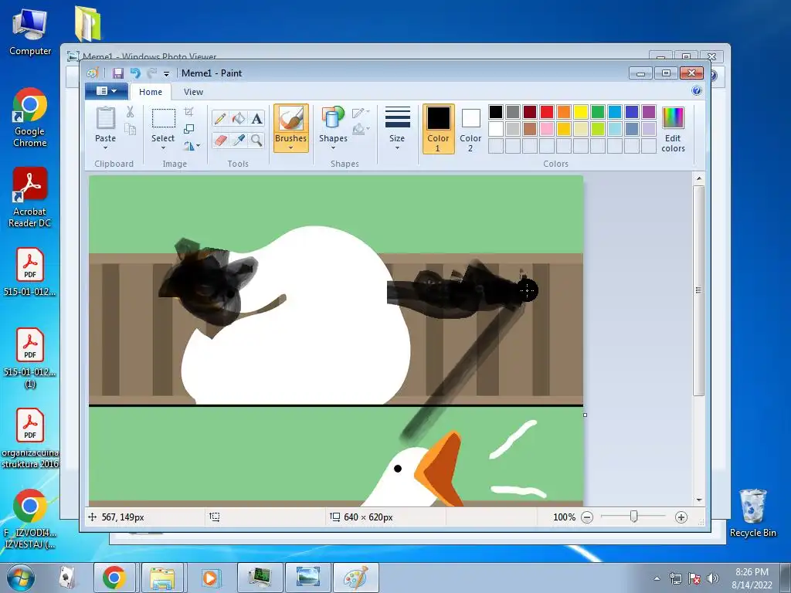Show hidden tray icons arrow
The image size is (791, 593).
click(x=657, y=579)
